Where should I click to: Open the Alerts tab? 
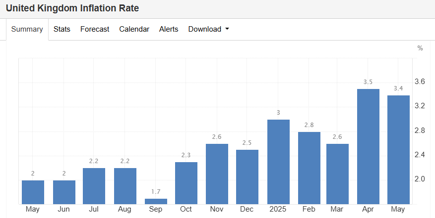coord(169,29)
